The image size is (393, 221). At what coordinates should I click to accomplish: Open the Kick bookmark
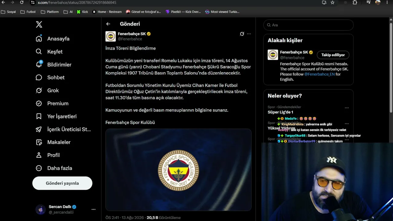tap(82, 12)
